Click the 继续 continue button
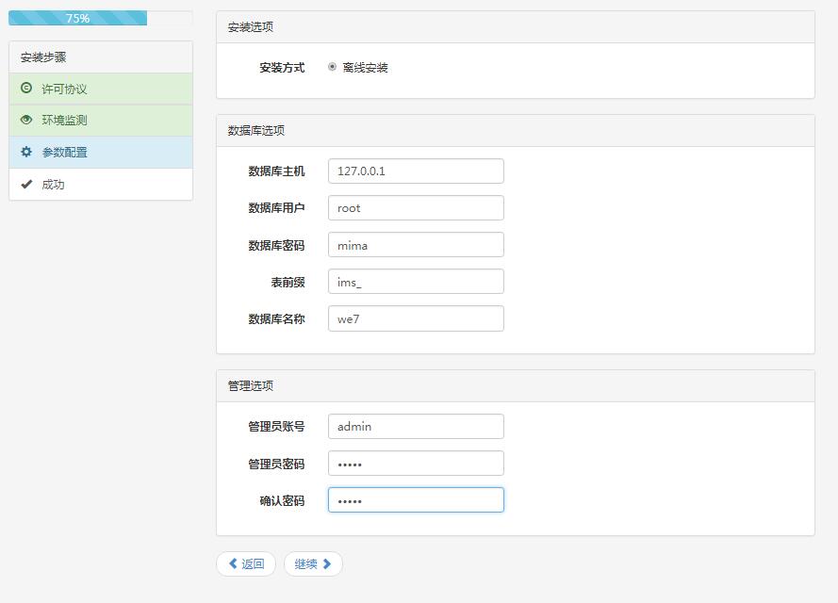 click(x=313, y=563)
